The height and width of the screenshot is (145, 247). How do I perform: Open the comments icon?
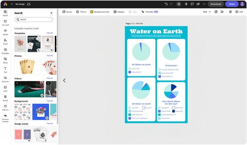pyautogui.click(x=192, y=4)
